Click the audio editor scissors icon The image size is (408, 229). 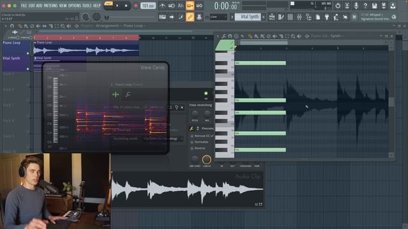347,6
